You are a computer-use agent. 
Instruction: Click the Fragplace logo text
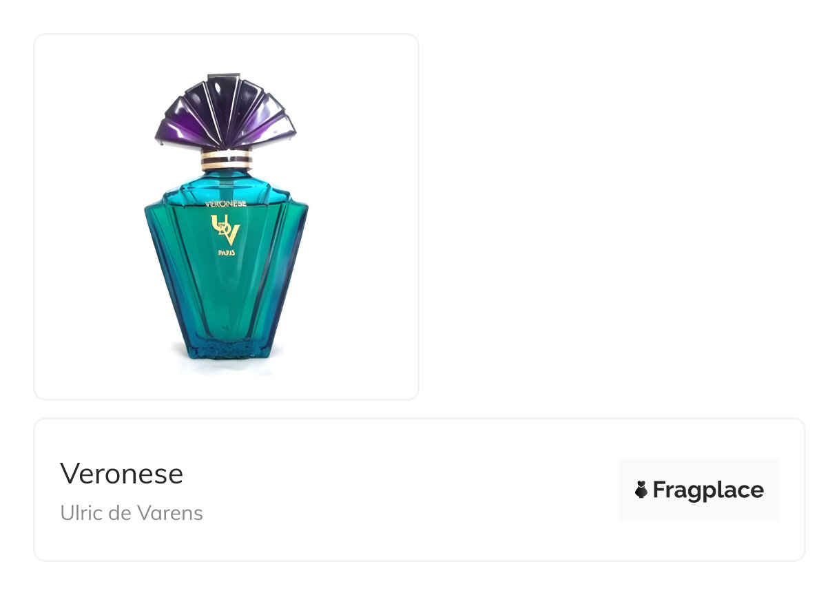coord(708,490)
